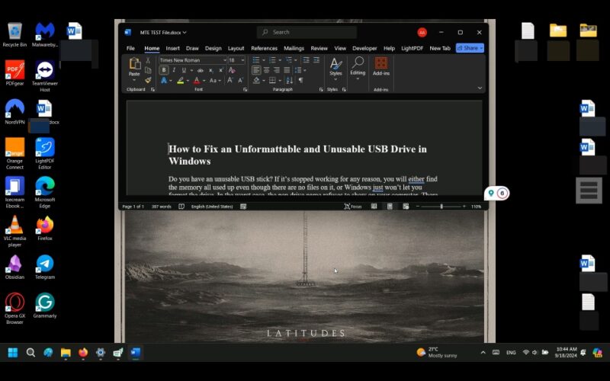Viewport: 610px width, 381px height.
Task: Select the Format Painter brush
Action: tap(148, 80)
